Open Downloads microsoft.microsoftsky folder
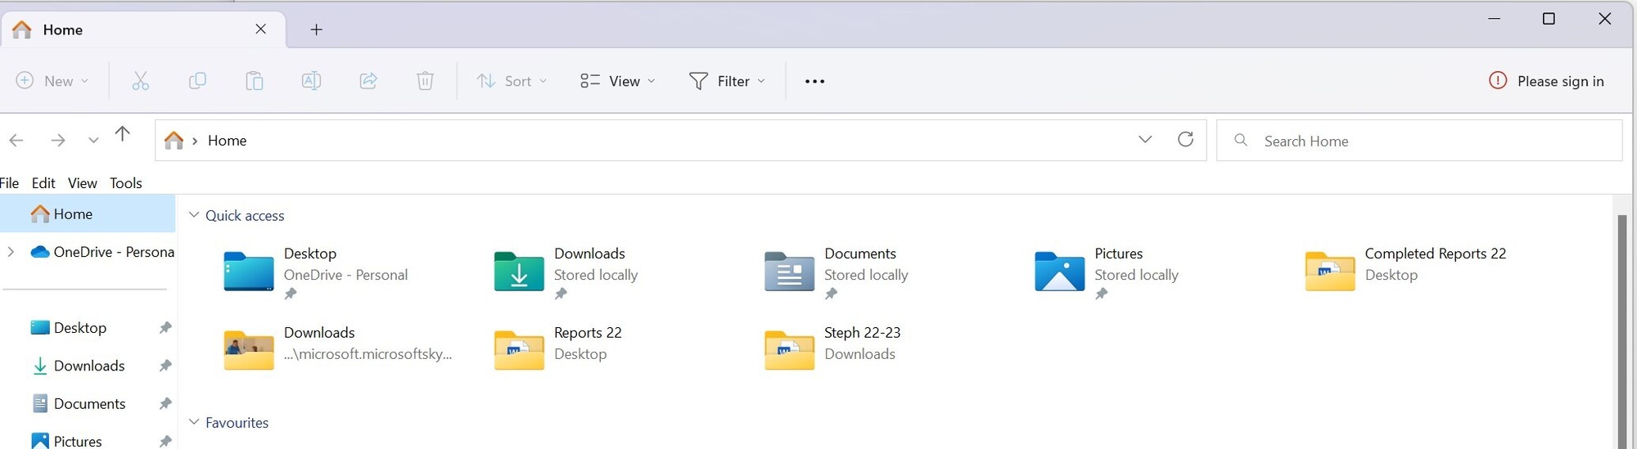The height and width of the screenshot is (449, 1637). pyautogui.click(x=337, y=349)
